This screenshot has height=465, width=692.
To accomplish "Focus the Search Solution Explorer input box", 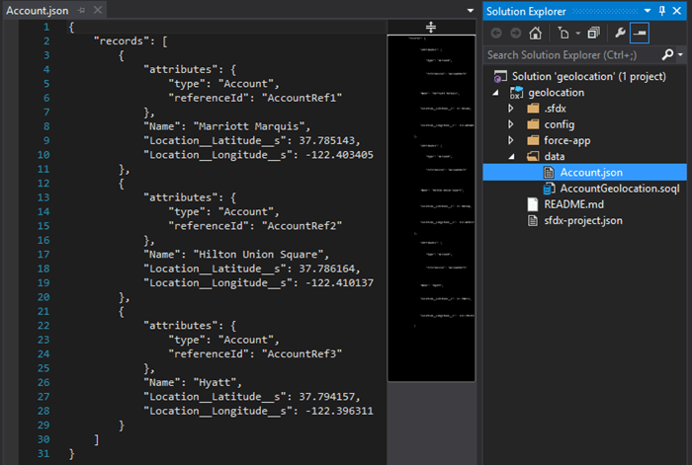I will [x=572, y=55].
